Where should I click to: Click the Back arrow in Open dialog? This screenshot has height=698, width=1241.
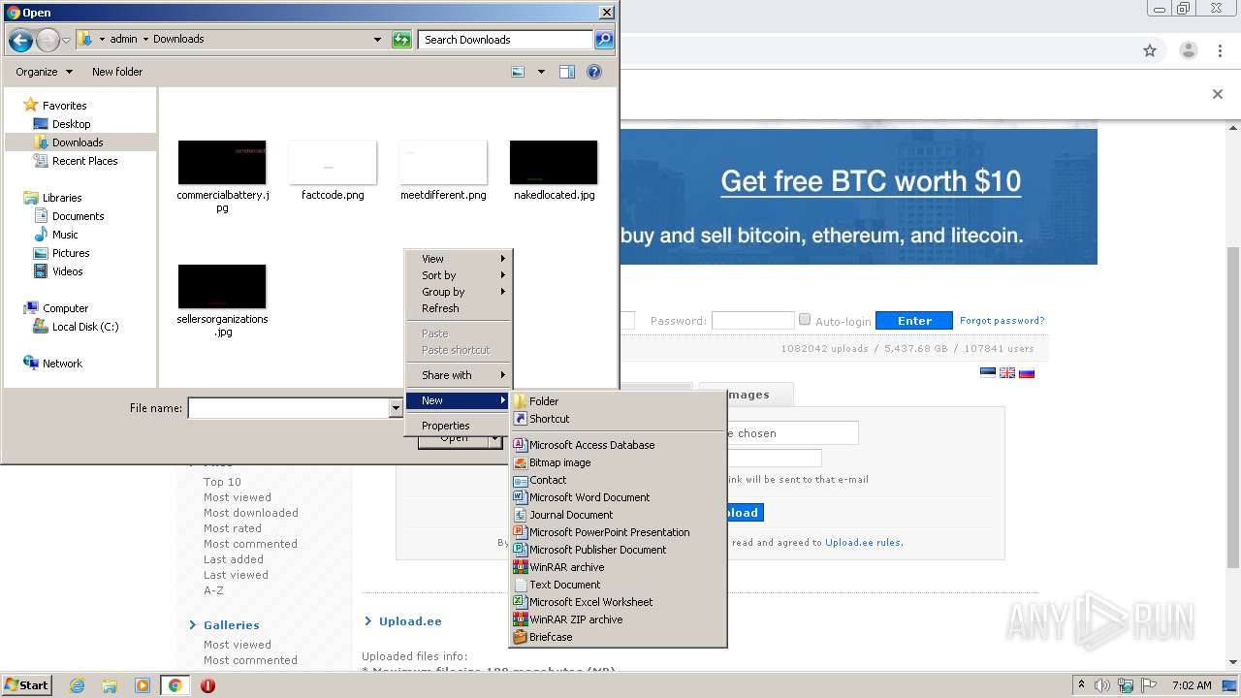point(20,40)
